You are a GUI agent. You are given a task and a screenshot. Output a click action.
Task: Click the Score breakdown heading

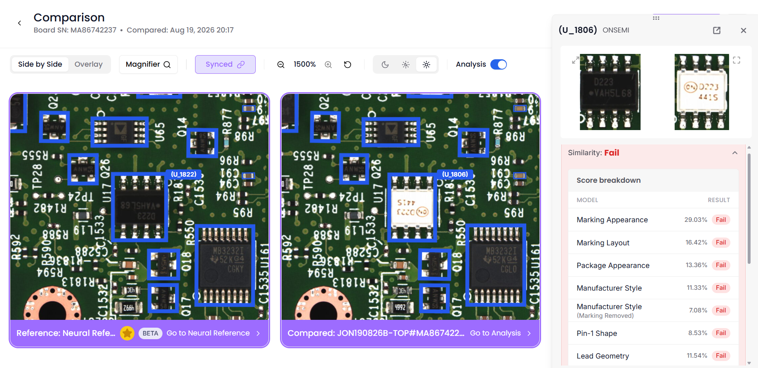(608, 180)
